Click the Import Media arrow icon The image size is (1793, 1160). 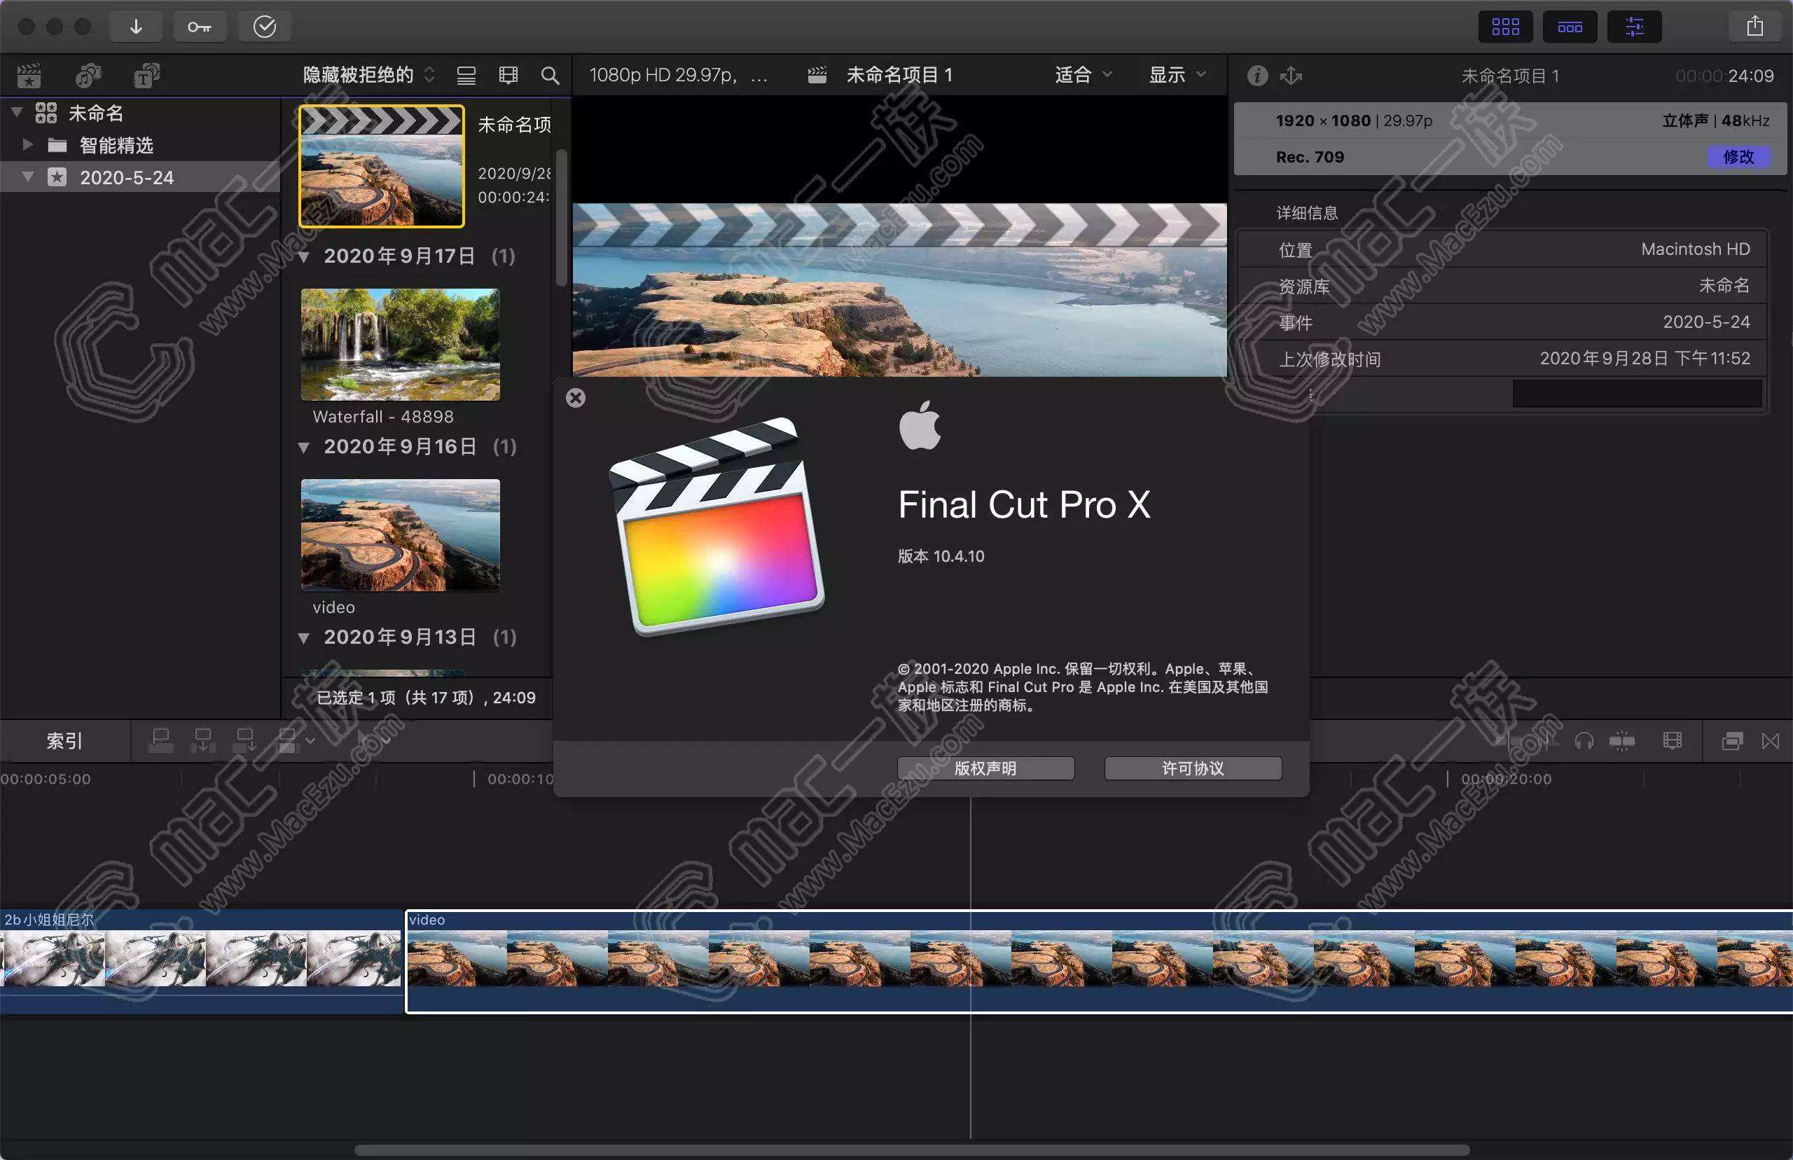[x=136, y=27]
